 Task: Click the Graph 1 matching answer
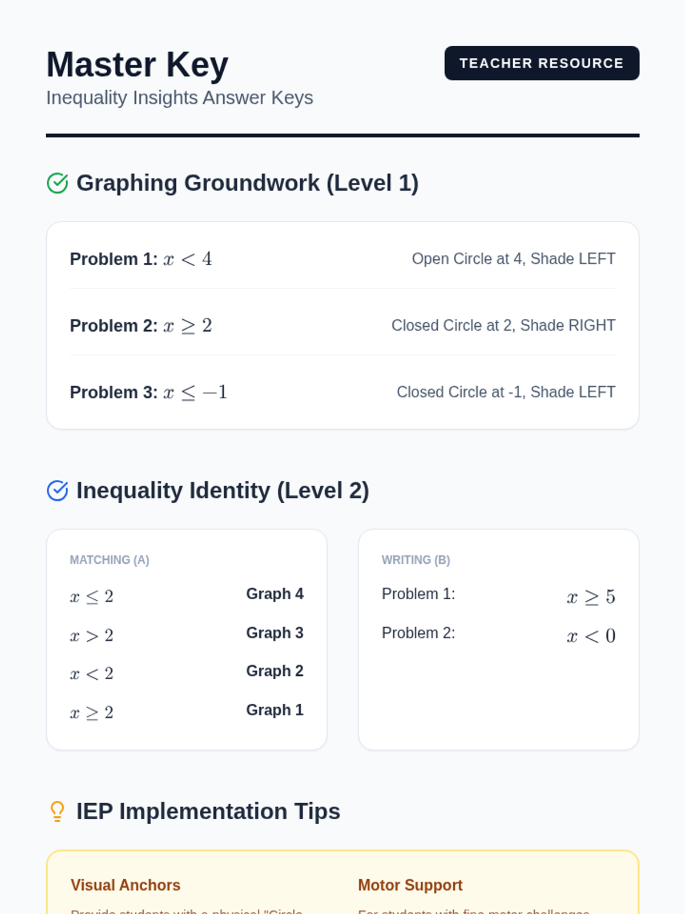[275, 710]
